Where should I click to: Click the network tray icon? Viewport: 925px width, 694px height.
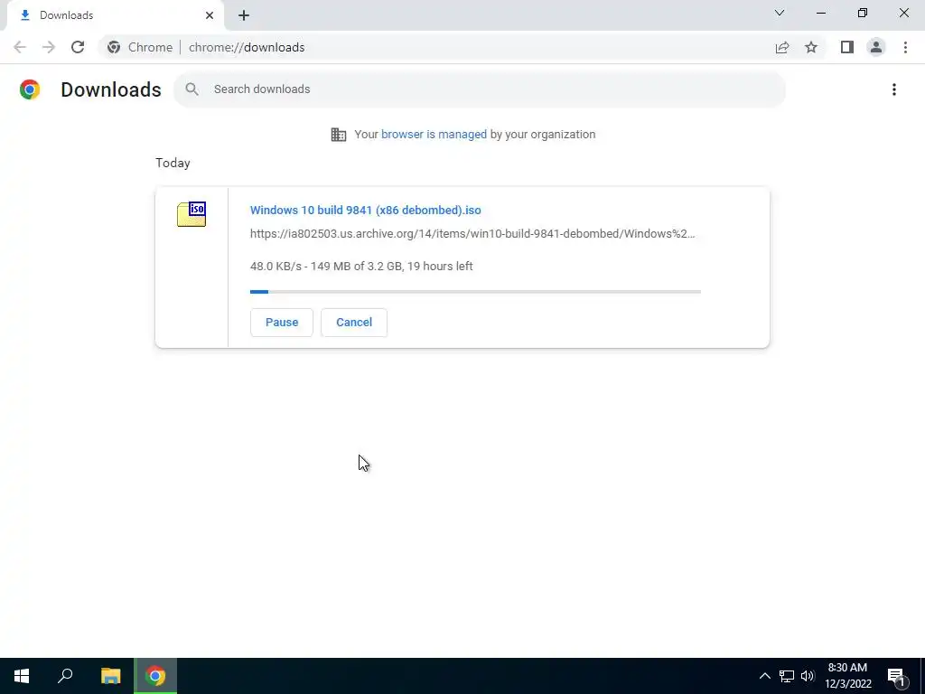(x=787, y=676)
